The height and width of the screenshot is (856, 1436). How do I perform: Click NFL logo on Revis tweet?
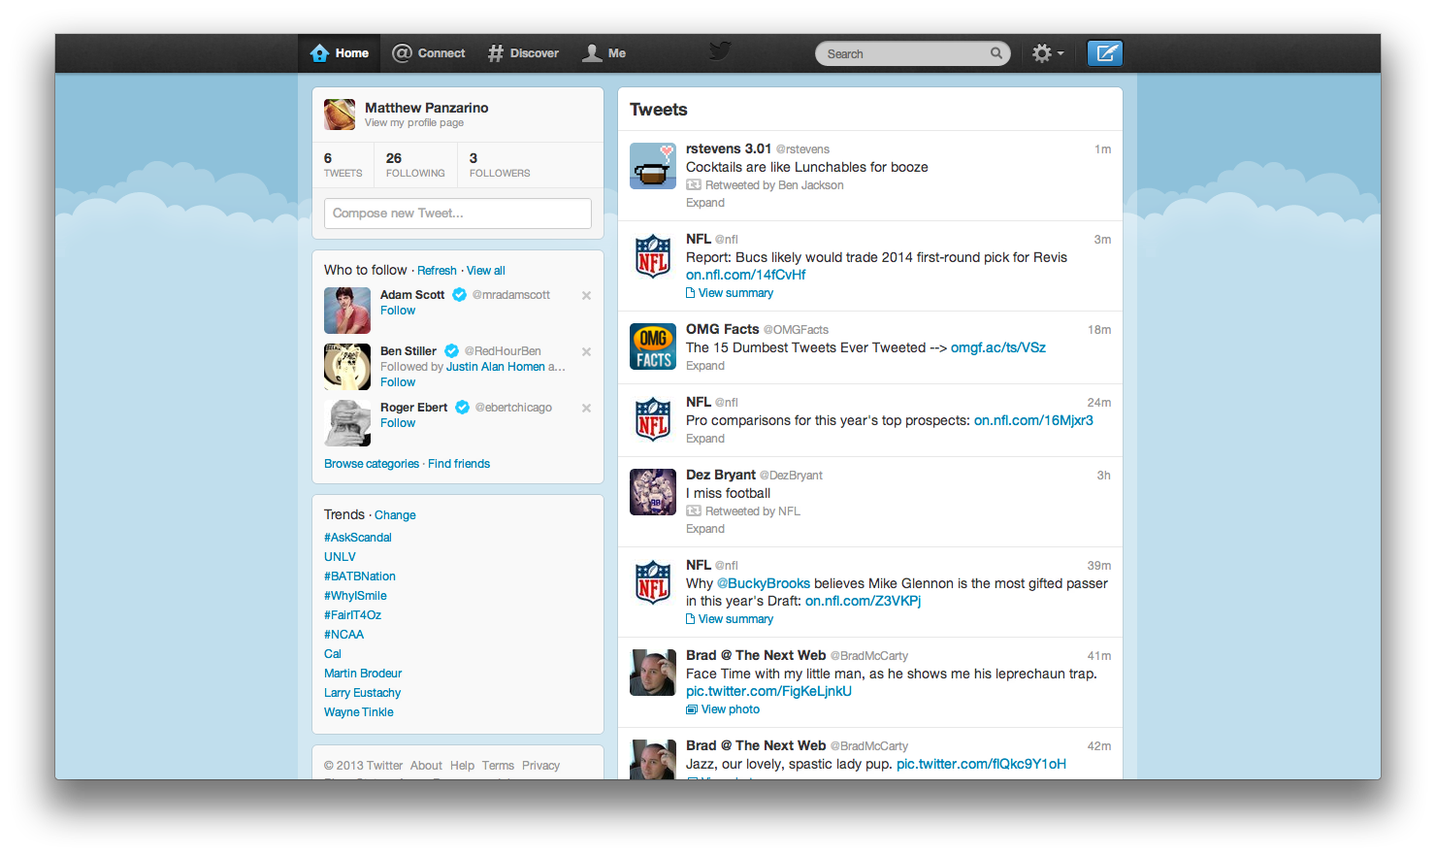point(653,256)
